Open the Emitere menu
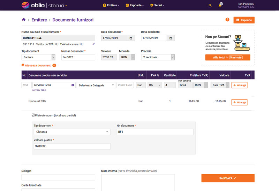Viewport: 279px width, 191px height. coord(111,6)
